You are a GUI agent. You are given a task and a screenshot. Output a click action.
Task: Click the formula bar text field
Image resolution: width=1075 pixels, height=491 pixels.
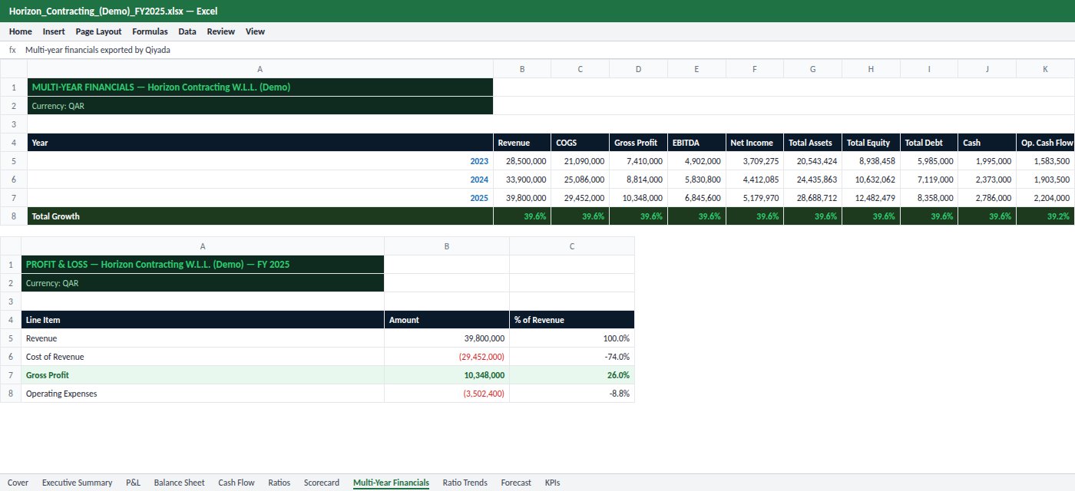pos(545,49)
